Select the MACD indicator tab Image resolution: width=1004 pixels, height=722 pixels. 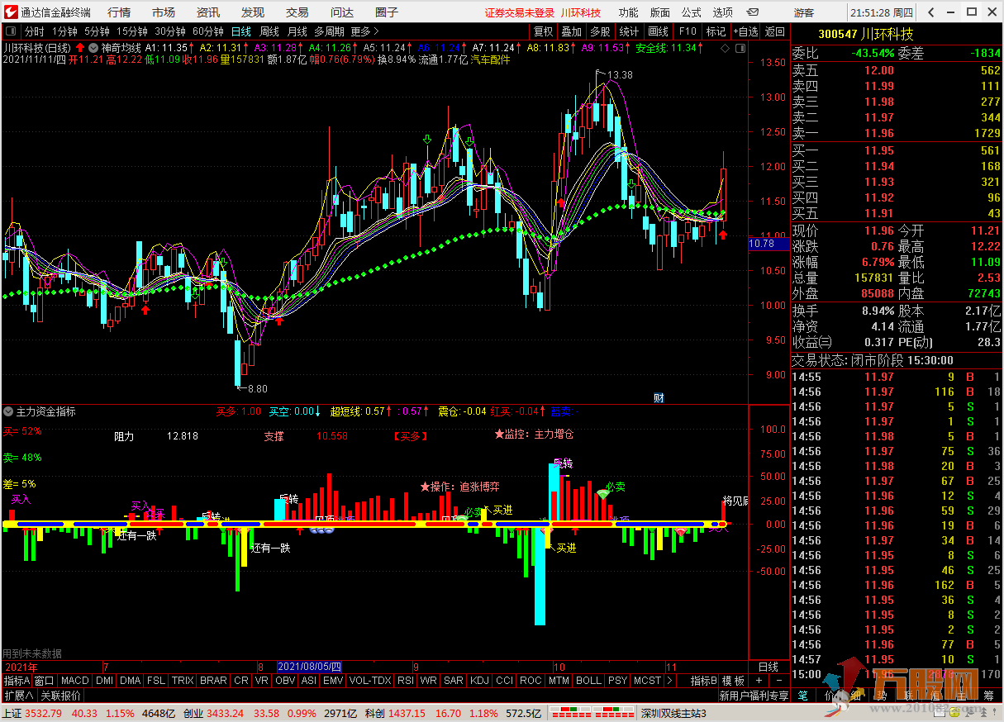(x=75, y=681)
